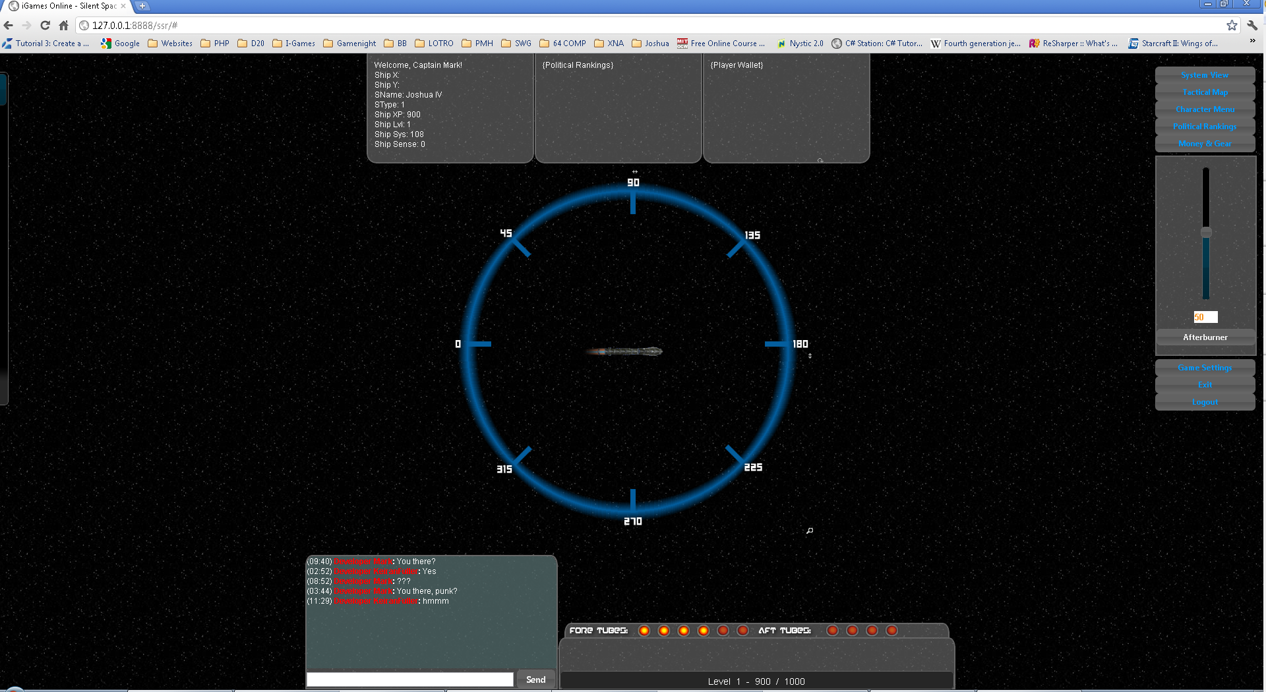1266x692 pixels.
Task: Open the I-Games bookmarks folder
Action: pyautogui.click(x=293, y=43)
